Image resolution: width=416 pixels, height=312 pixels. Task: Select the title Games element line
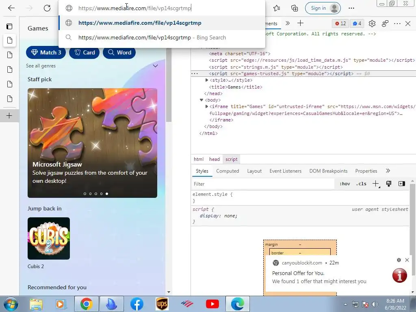pos(236,87)
